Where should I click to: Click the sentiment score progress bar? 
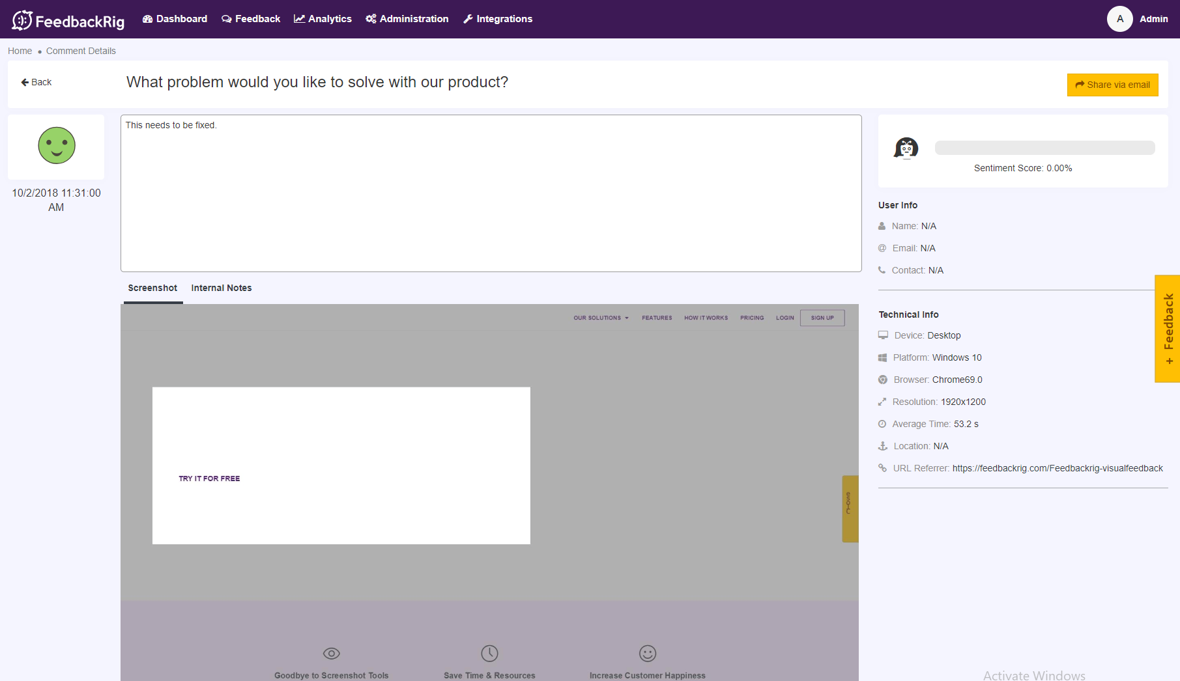[1044, 148]
